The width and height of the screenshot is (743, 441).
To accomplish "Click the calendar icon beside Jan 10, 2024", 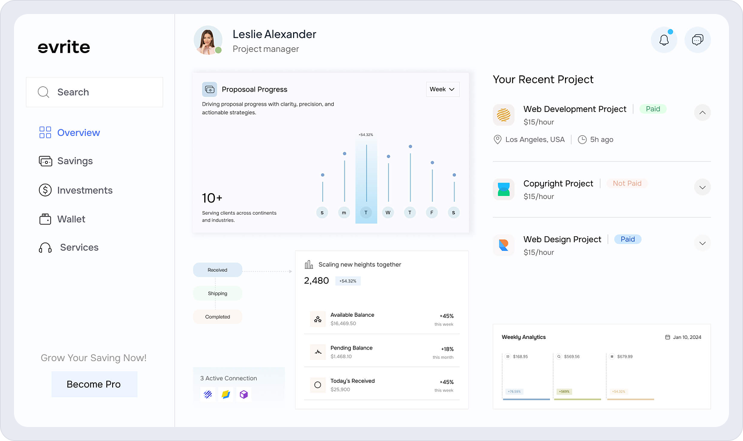I will point(668,337).
